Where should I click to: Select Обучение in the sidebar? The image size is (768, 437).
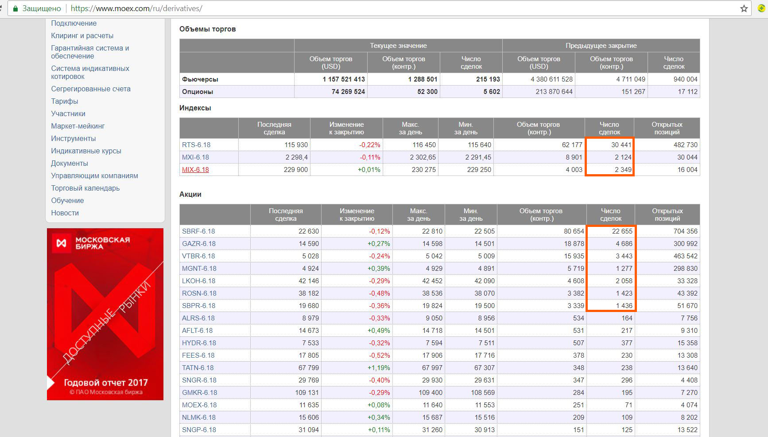click(x=67, y=200)
